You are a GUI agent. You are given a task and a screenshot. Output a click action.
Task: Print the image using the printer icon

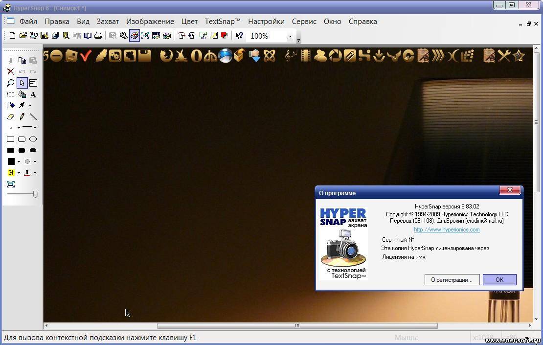98,35
